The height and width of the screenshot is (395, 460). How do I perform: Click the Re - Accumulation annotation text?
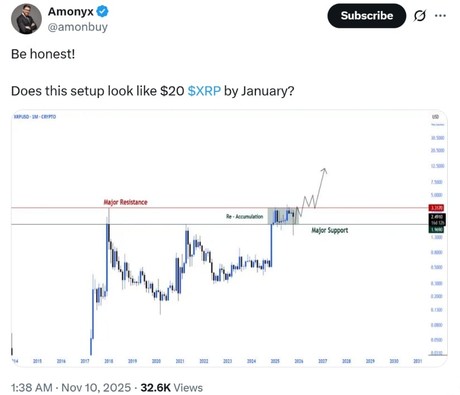[245, 216]
